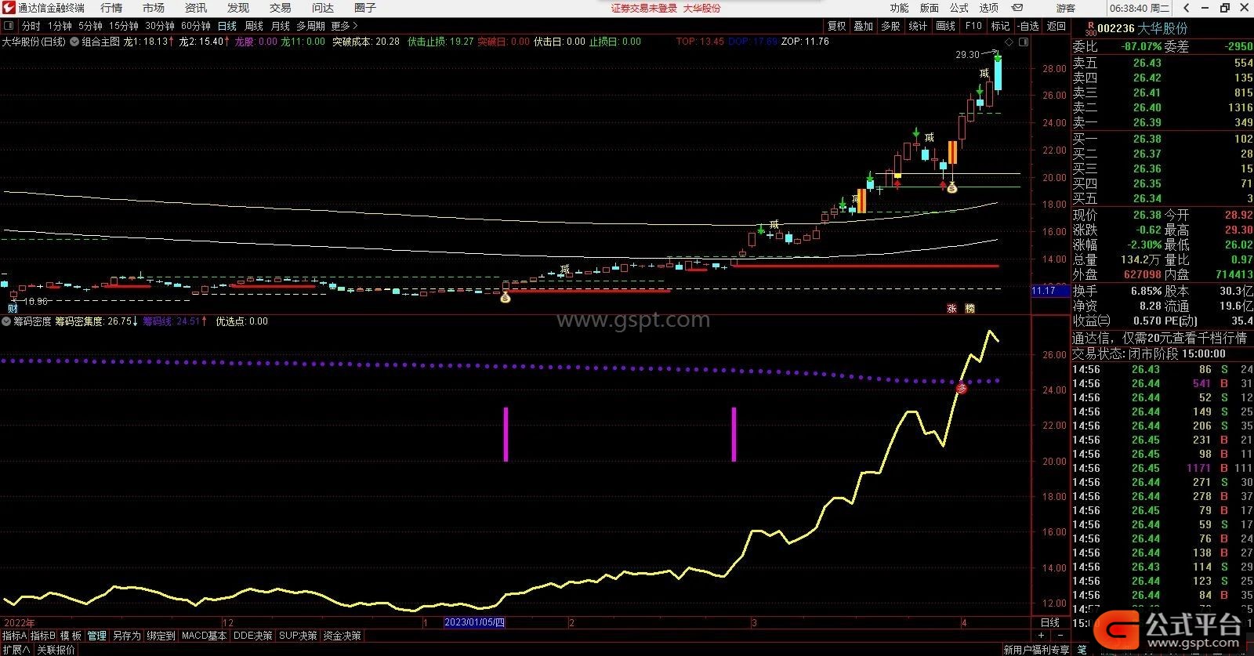The width and height of the screenshot is (1254, 656).
Task: Open the 关联报价 related quotes tab
Action: [x=56, y=650]
